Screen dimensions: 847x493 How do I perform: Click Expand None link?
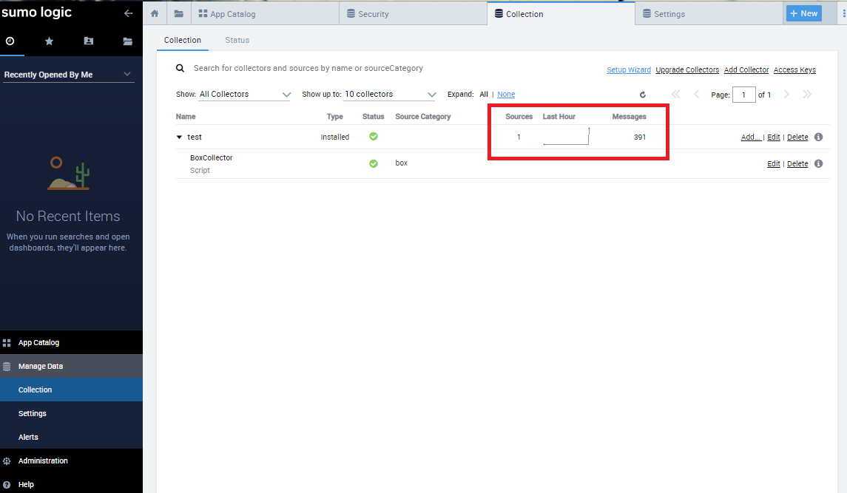tap(506, 94)
